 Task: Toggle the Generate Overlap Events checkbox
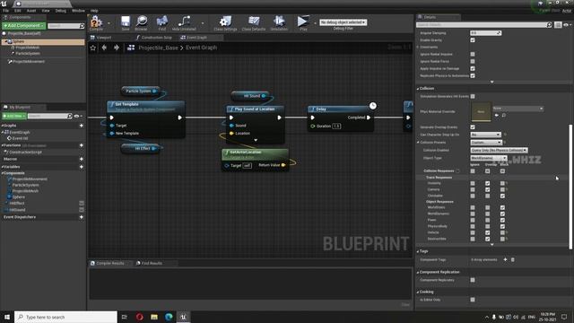[x=473, y=127]
